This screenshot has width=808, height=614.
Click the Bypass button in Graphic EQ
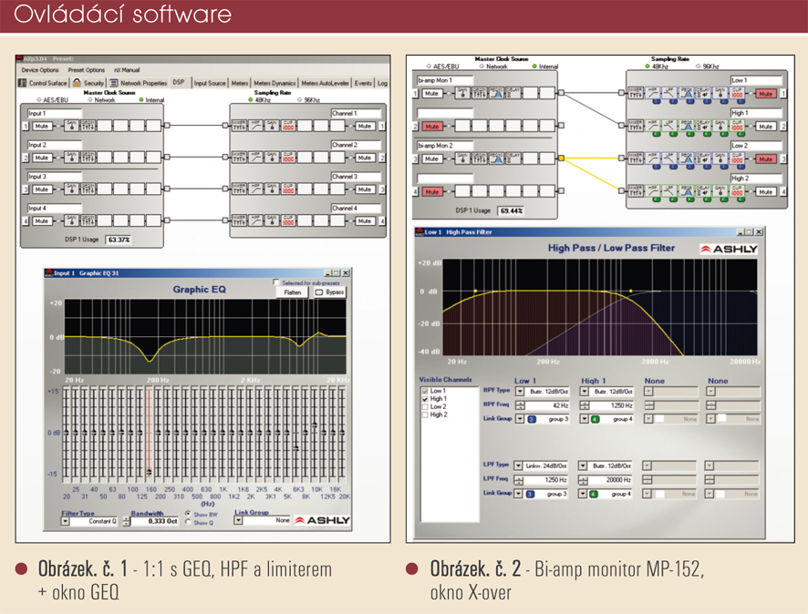(329, 292)
